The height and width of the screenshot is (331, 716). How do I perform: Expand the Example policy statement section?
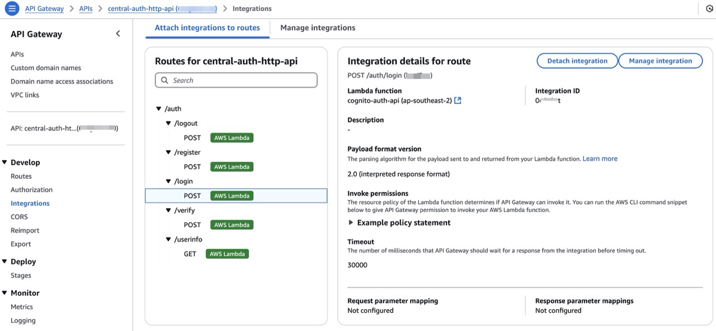[351, 223]
